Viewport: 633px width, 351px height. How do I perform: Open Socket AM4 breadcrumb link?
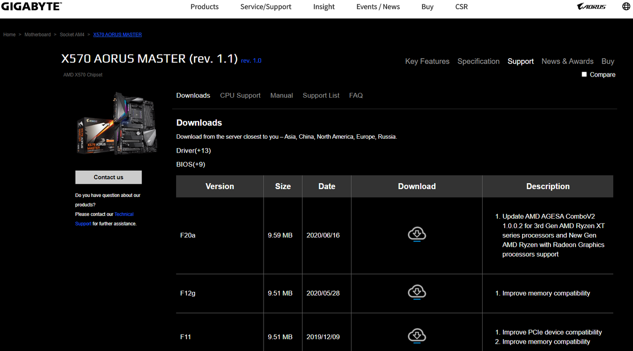tap(72, 35)
